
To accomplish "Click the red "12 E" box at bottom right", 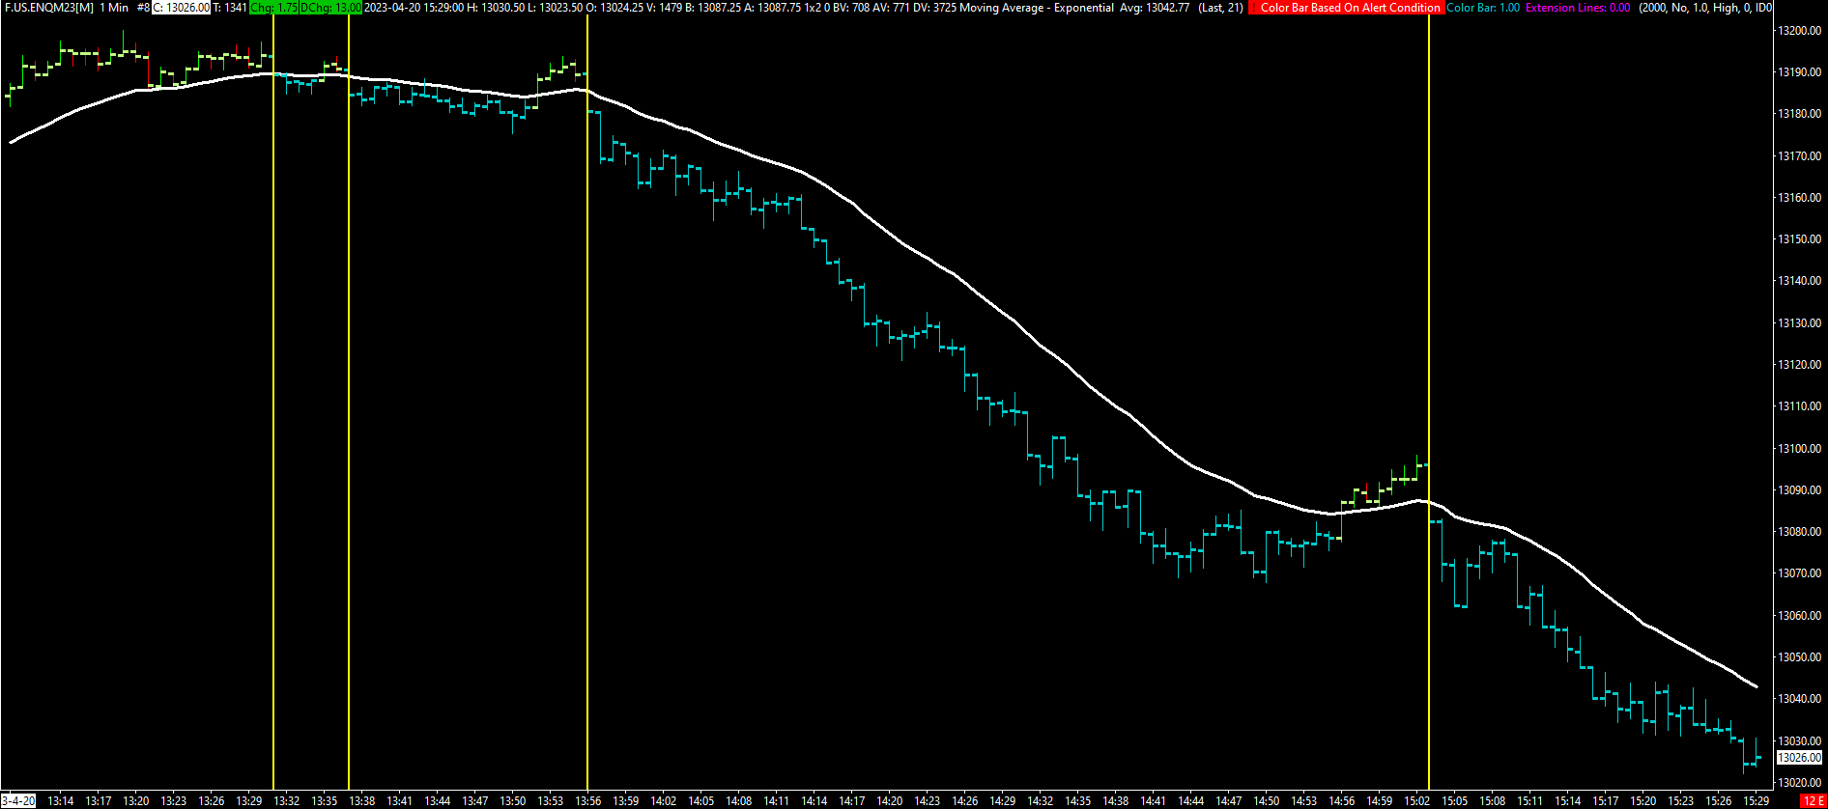I will [x=1813, y=801].
